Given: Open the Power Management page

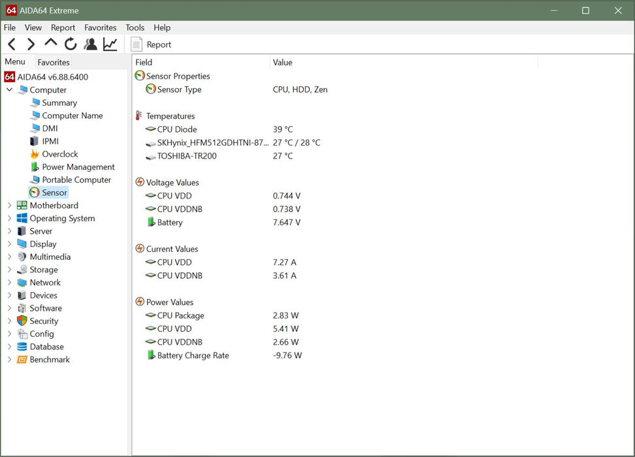Looking at the screenshot, I should tap(78, 167).
